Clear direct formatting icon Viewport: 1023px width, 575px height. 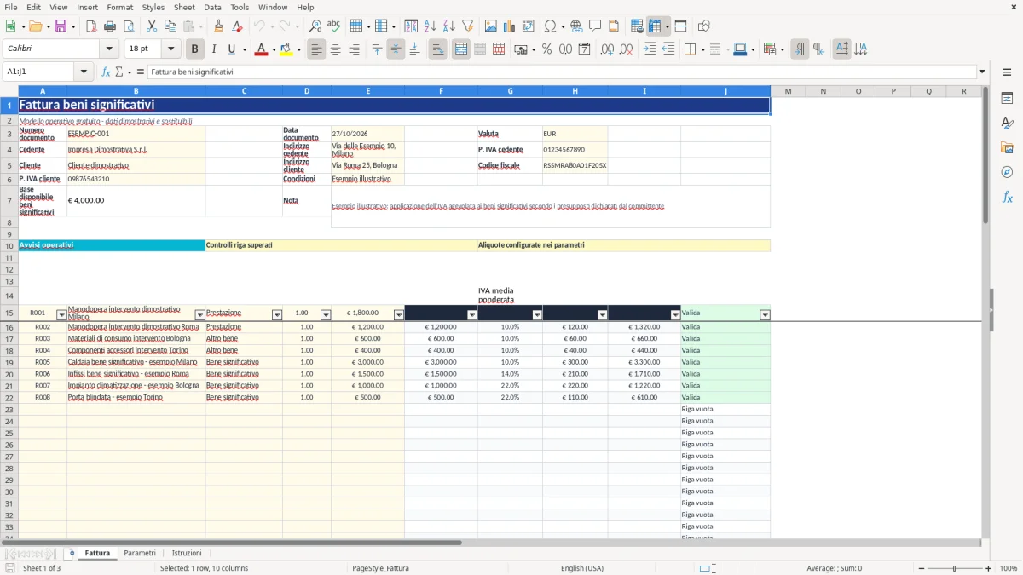[238, 26]
